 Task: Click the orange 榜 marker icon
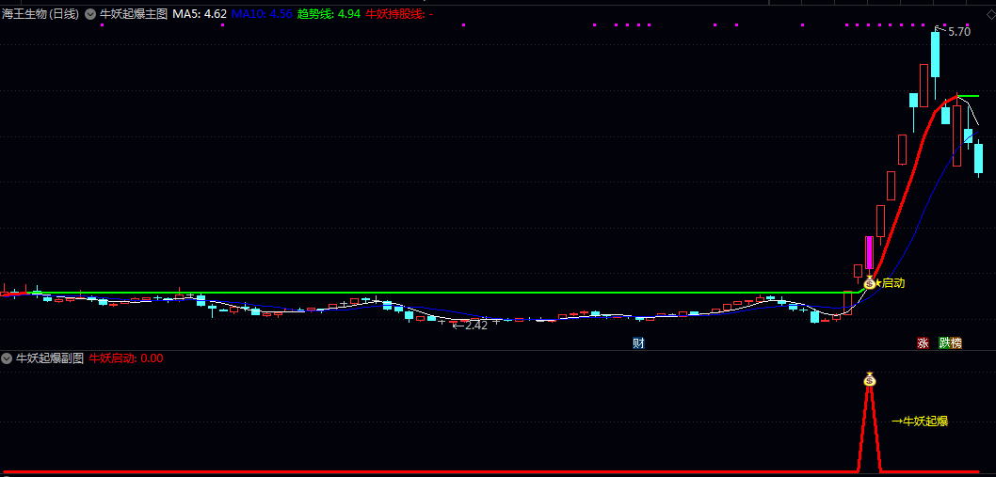pyautogui.click(x=956, y=343)
